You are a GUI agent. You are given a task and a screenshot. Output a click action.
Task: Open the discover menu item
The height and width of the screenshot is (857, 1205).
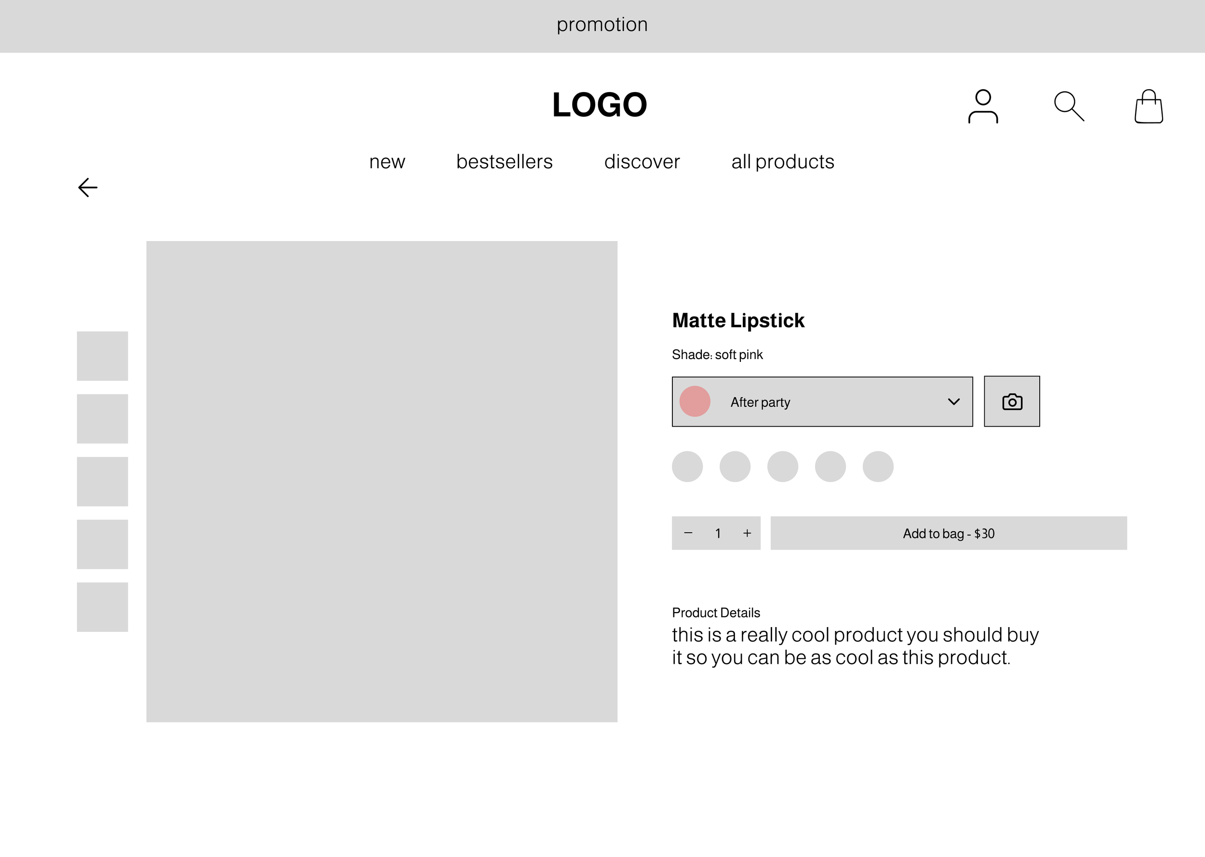(642, 161)
